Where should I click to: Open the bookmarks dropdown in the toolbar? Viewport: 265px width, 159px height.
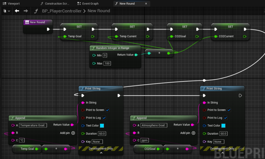7,11
